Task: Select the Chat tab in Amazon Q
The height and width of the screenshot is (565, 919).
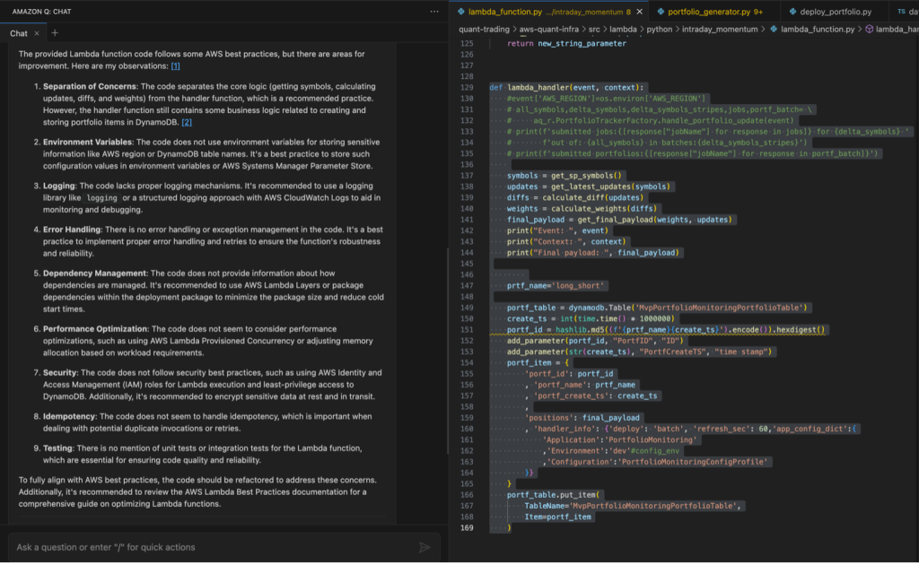Action: [x=21, y=34]
